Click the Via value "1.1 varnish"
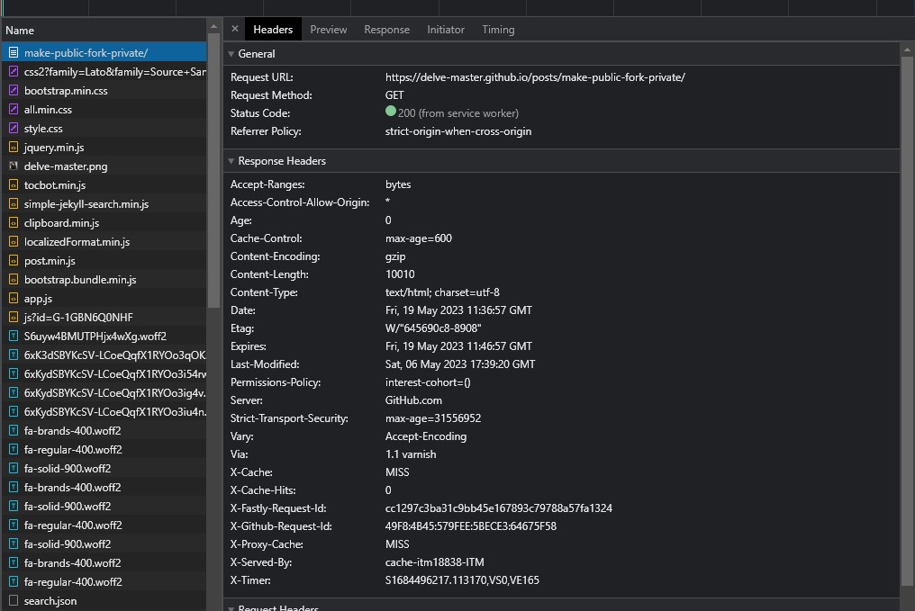This screenshot has height=611, width=915. click(411, 454)
